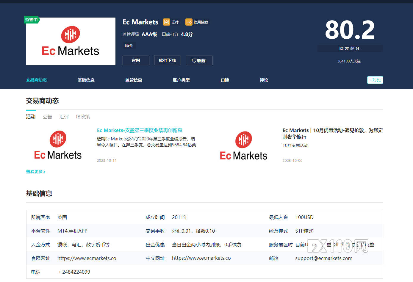Screen dimensions: 413x282
Task: Click the 出金优惠 field label
Action: [155, 245]
